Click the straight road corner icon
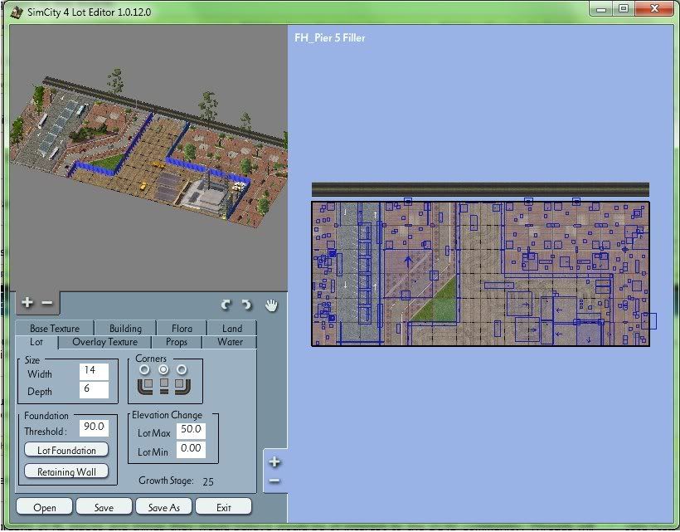Screen dimensions: 680x532 (x=164, y=386)
